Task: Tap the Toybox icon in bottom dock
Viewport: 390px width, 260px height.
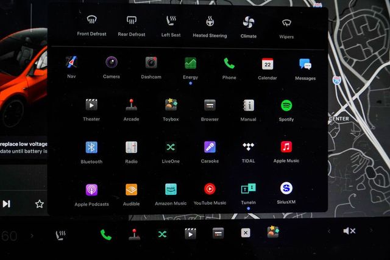Action: (273, 231)
